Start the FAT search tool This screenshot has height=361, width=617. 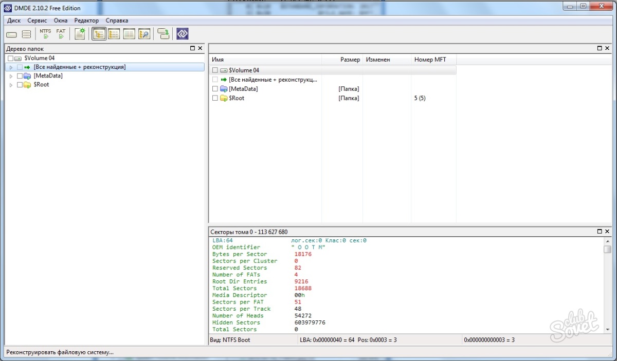(x=61, y=34)
